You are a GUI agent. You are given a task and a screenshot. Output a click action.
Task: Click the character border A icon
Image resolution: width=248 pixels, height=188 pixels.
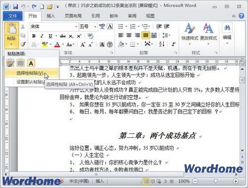pos(110,26)
